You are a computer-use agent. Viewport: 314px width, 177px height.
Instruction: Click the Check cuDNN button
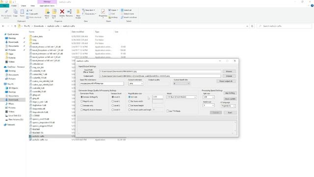pos(230,99)
